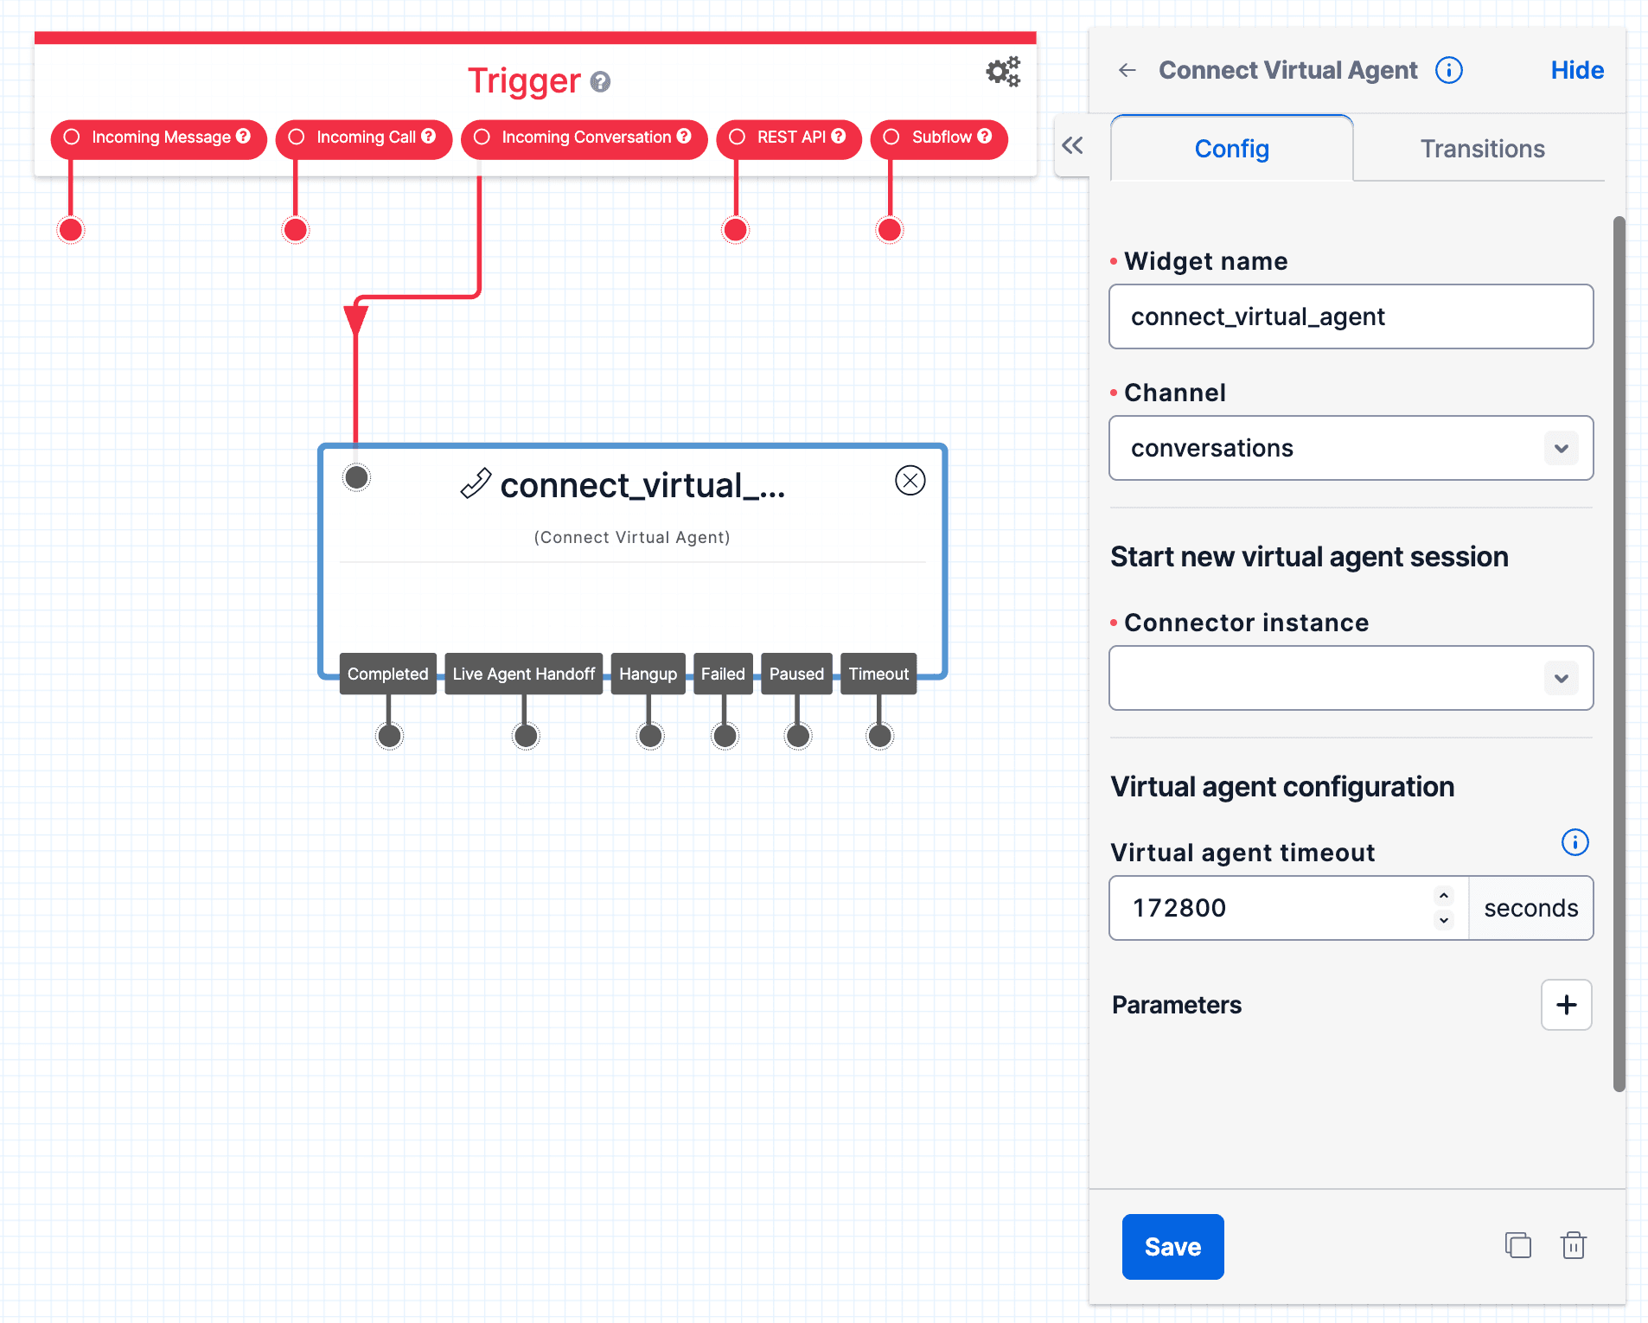Delete the widget with the trash icon

point(1574,1245)
